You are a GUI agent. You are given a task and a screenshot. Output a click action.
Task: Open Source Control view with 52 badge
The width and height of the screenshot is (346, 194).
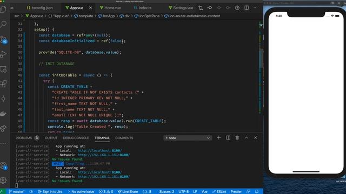click(3, 39)
